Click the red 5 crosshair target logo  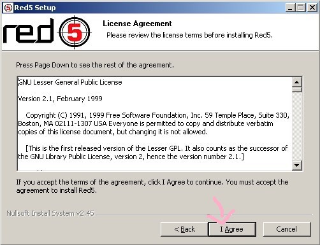point(74,32)
